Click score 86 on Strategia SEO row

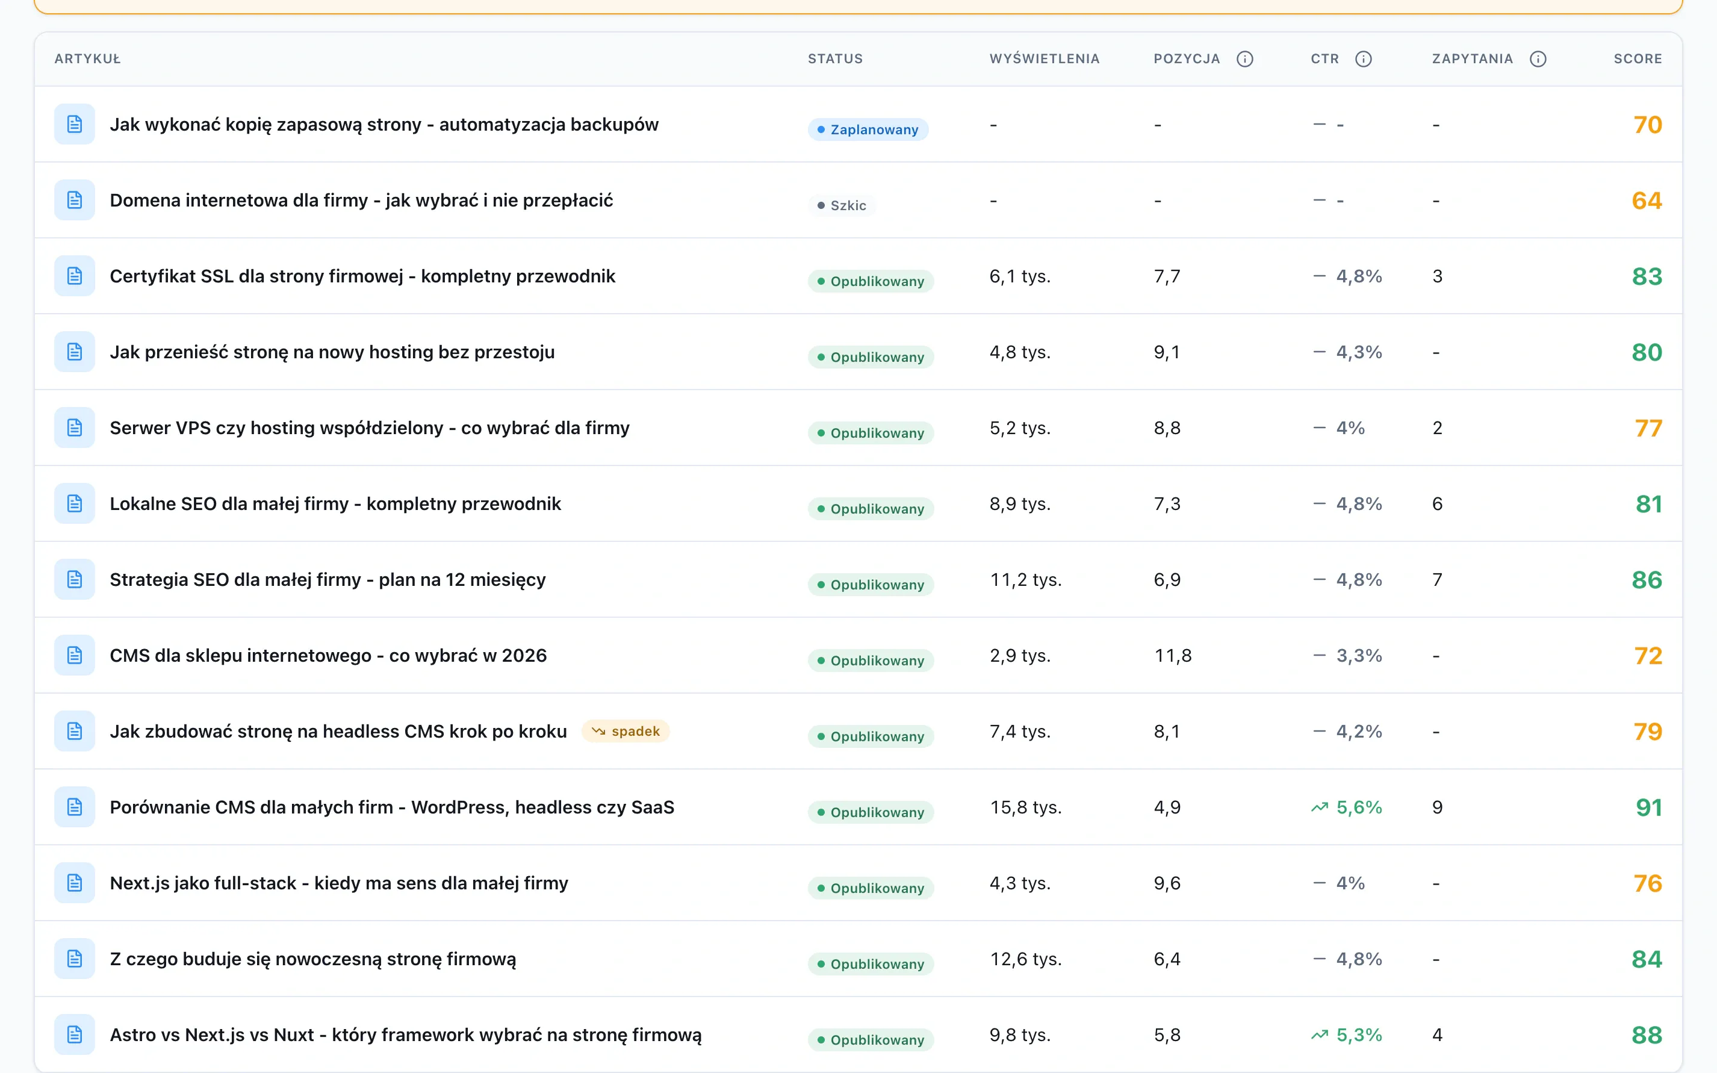click(1647, 580)
